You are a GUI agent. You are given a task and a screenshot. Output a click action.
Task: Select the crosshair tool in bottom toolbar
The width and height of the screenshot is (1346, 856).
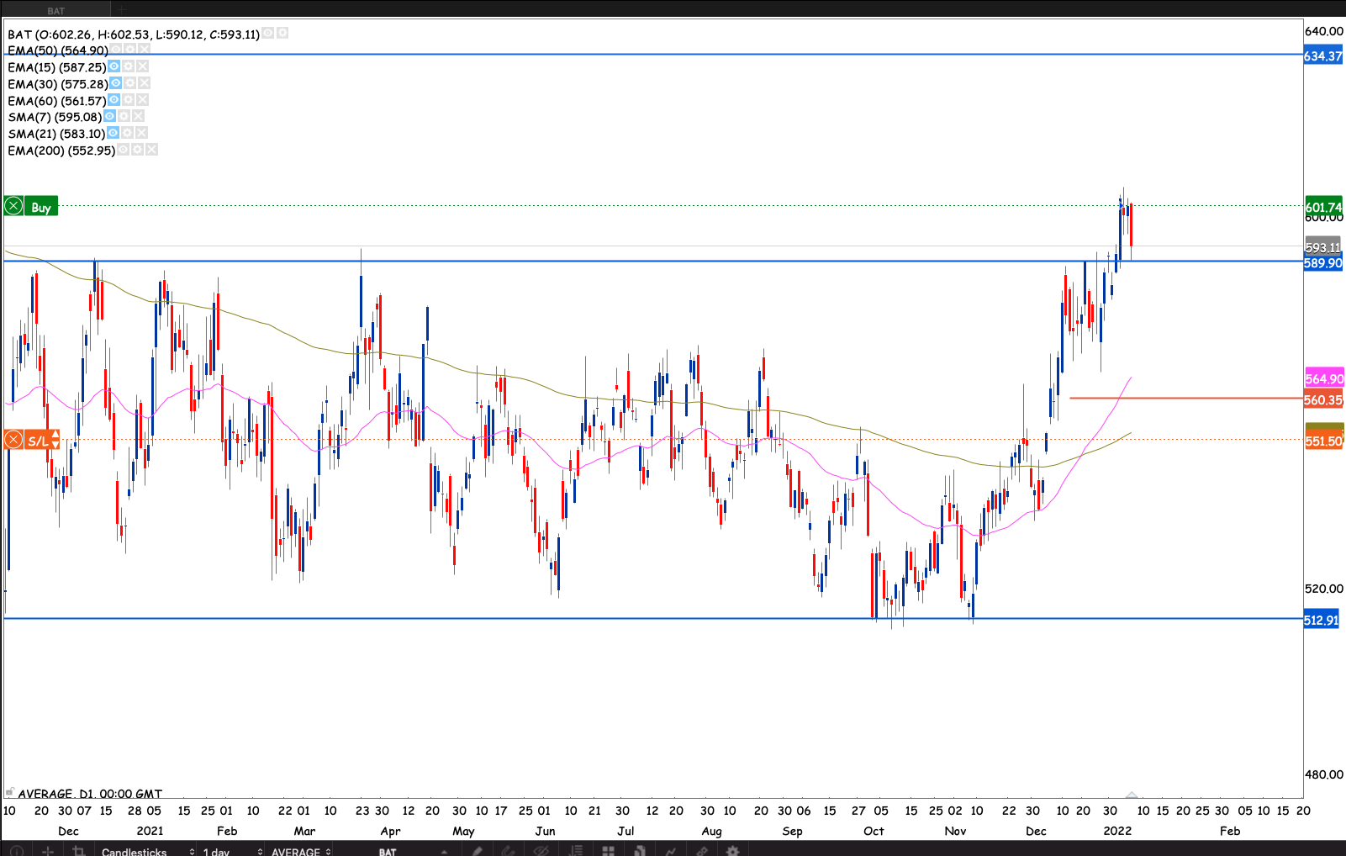(x=48, y=851)
